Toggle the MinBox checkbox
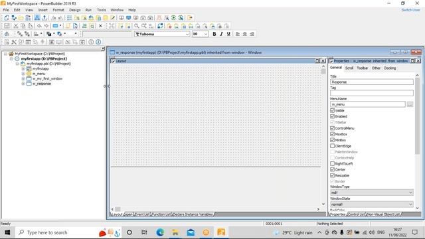The height and width of the screenshot is (239, 425). pos(332,140)
